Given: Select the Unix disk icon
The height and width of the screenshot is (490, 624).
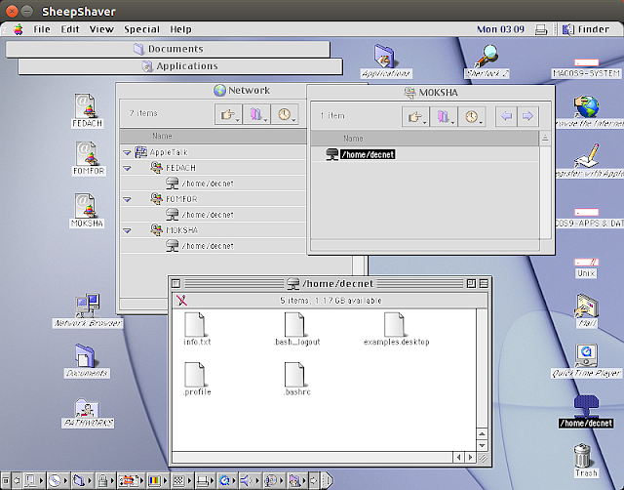Looking at the screenshot, I should [586, 268].
